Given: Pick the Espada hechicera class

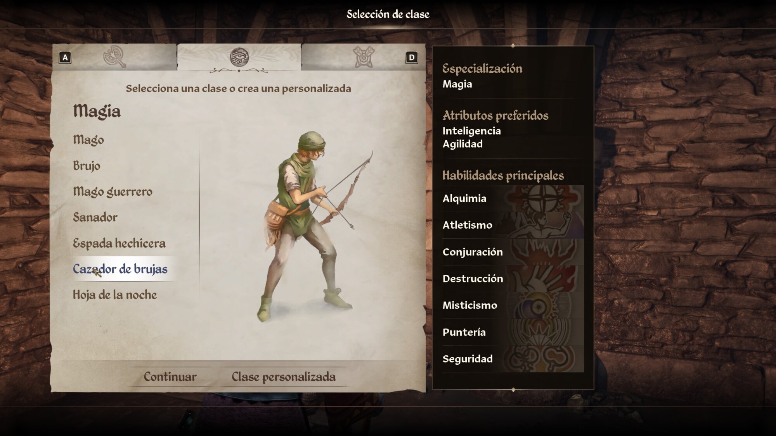Looking at the screenshot, I should pos(119,243).
